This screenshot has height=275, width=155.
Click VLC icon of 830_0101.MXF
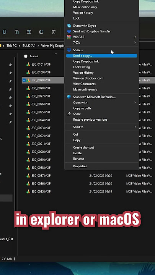(x=28, y=65)
